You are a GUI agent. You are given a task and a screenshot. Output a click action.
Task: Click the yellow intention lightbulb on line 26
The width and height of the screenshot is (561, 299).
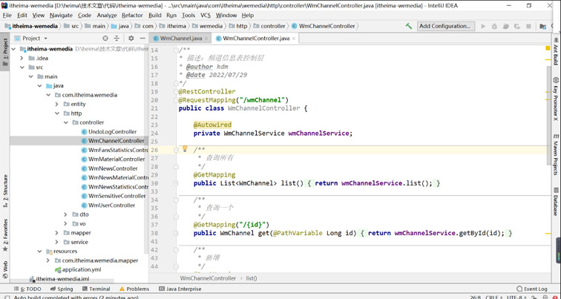pyautogui.click(x=185, y=149)
